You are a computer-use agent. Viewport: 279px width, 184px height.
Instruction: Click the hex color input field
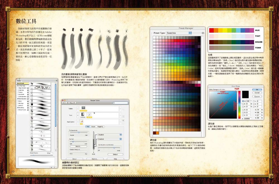(248, 118)
